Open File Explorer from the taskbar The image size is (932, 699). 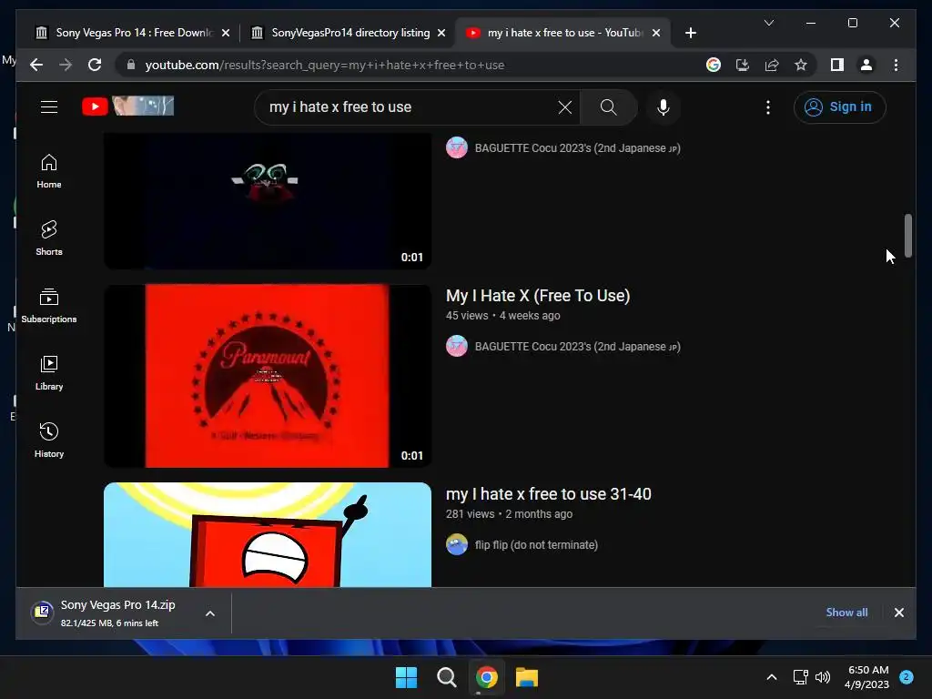click(527, 677)
